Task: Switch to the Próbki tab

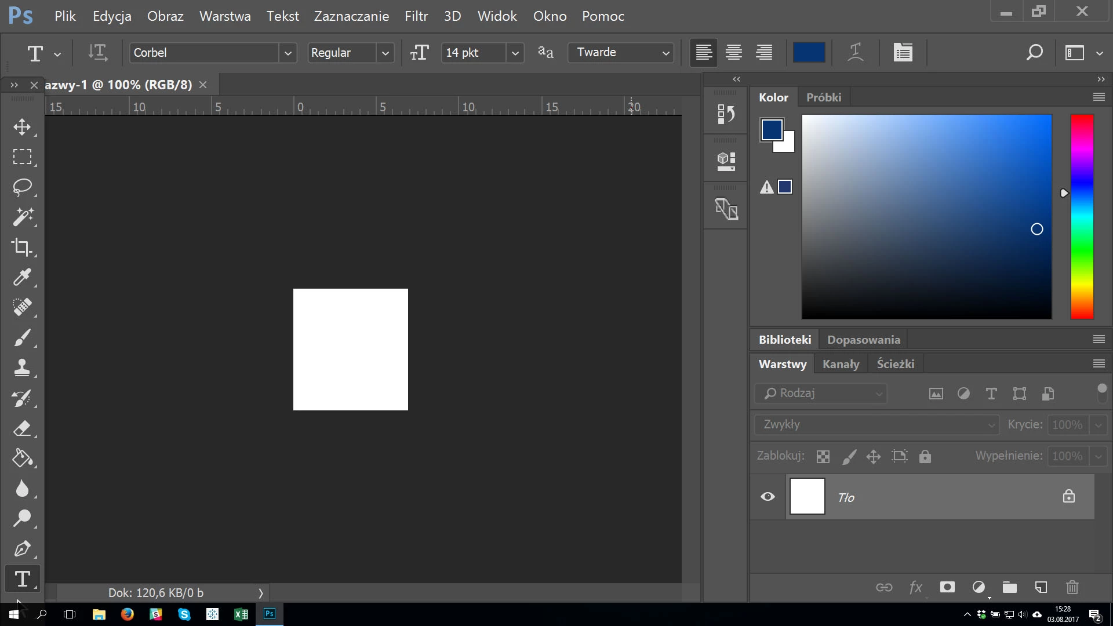Action: pyautogui.click(x=823, y=97)
